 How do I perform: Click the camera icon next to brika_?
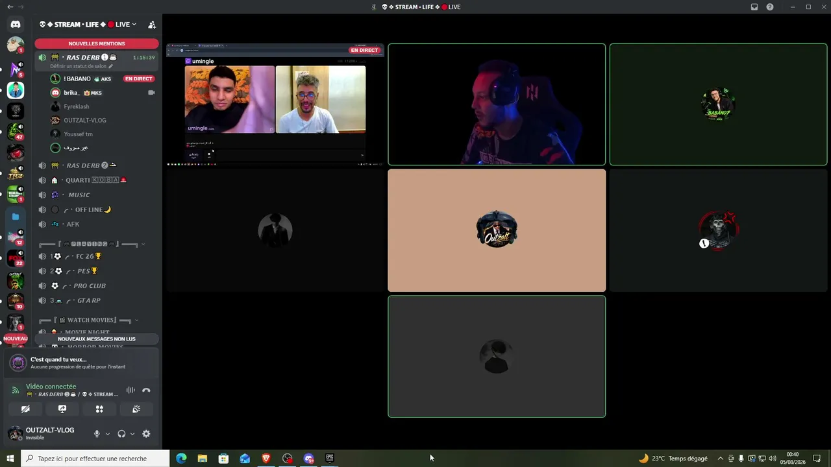click(x=151, y=93)
